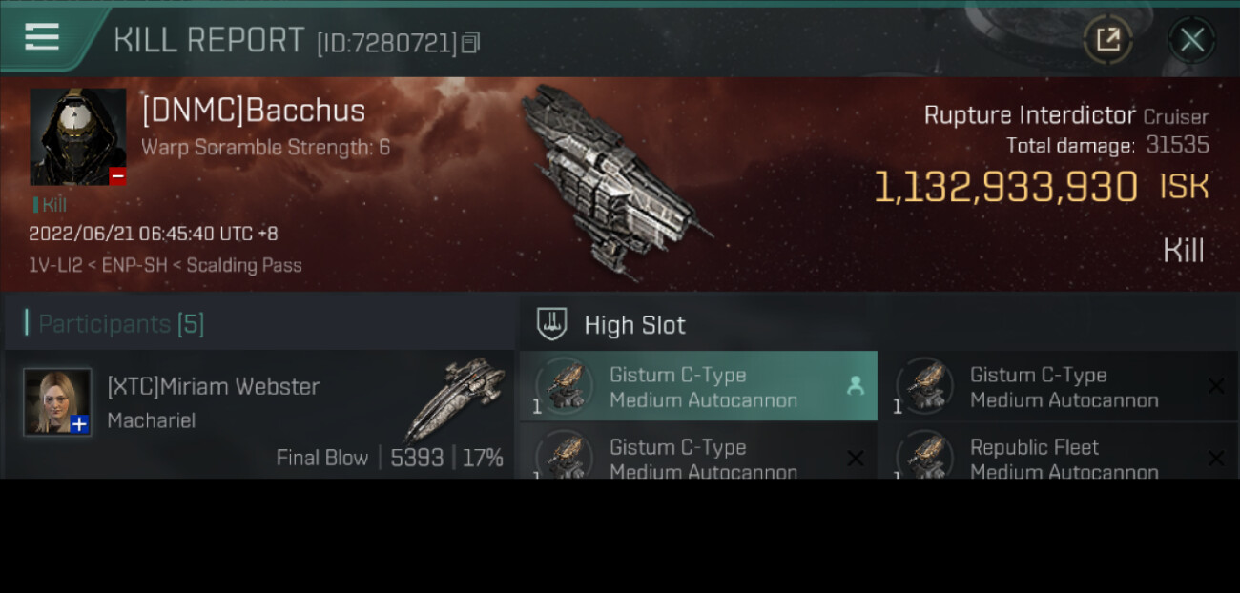
Task: Close the kill report window
Action: coord(1191,40)
